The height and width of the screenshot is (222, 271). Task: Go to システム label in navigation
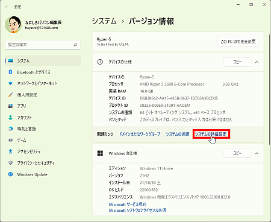[23, 61]
